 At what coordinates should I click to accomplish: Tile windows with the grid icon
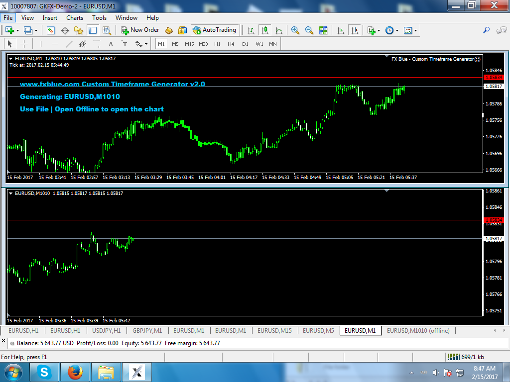pyautogui.click(x=323, y=30)
